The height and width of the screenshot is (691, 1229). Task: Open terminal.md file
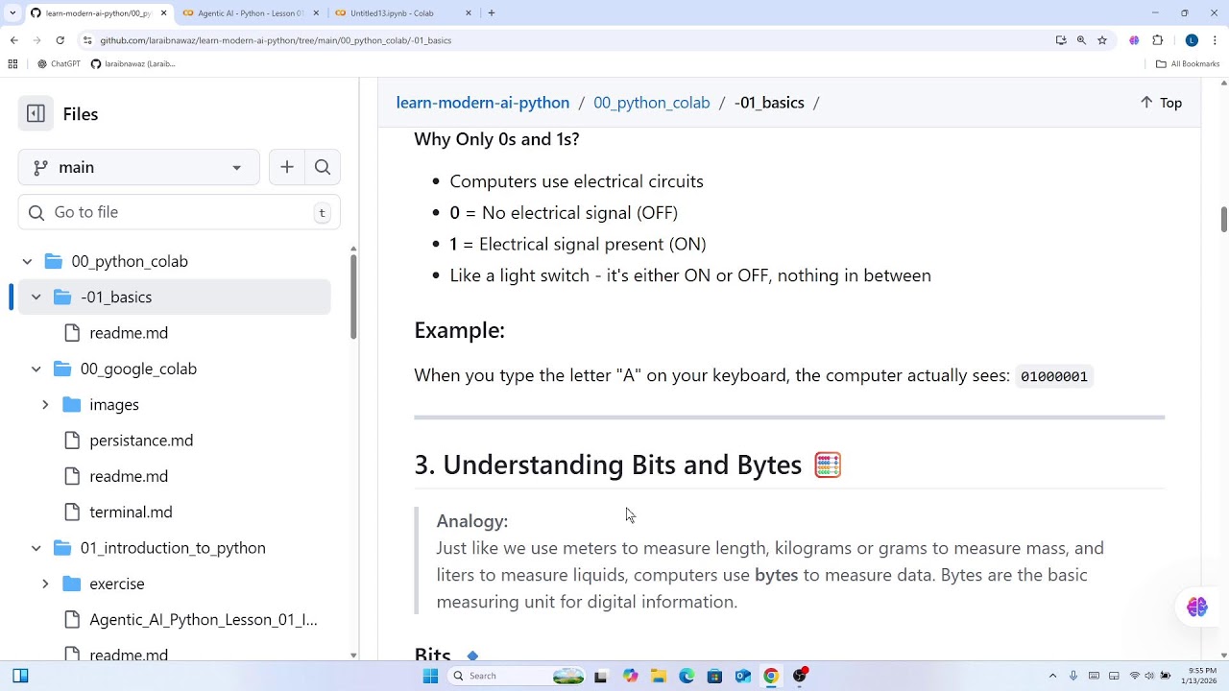pos(131,512)
